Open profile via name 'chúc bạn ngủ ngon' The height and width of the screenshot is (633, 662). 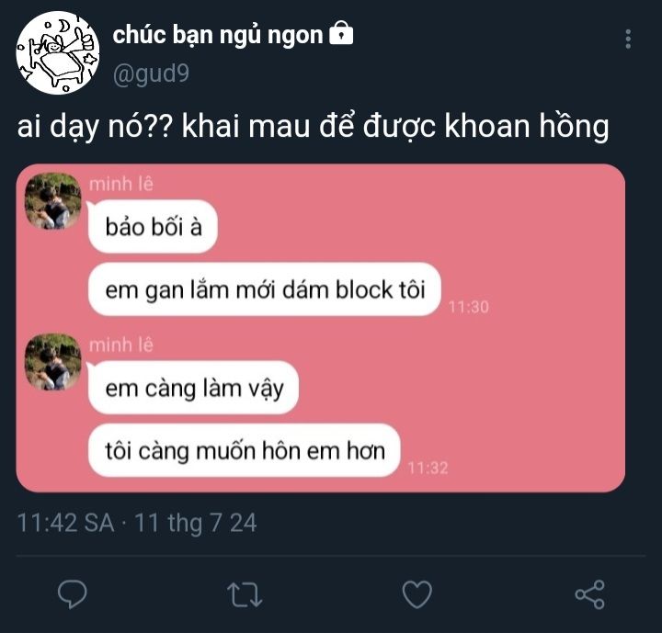[x=218, y=36]
